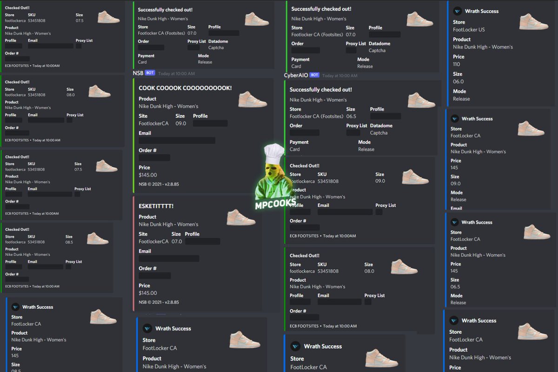The height and width of the screenshot is (372, 558).
Task: Click timestamp next to NSB bot name
Action: (x=176, y=73)
